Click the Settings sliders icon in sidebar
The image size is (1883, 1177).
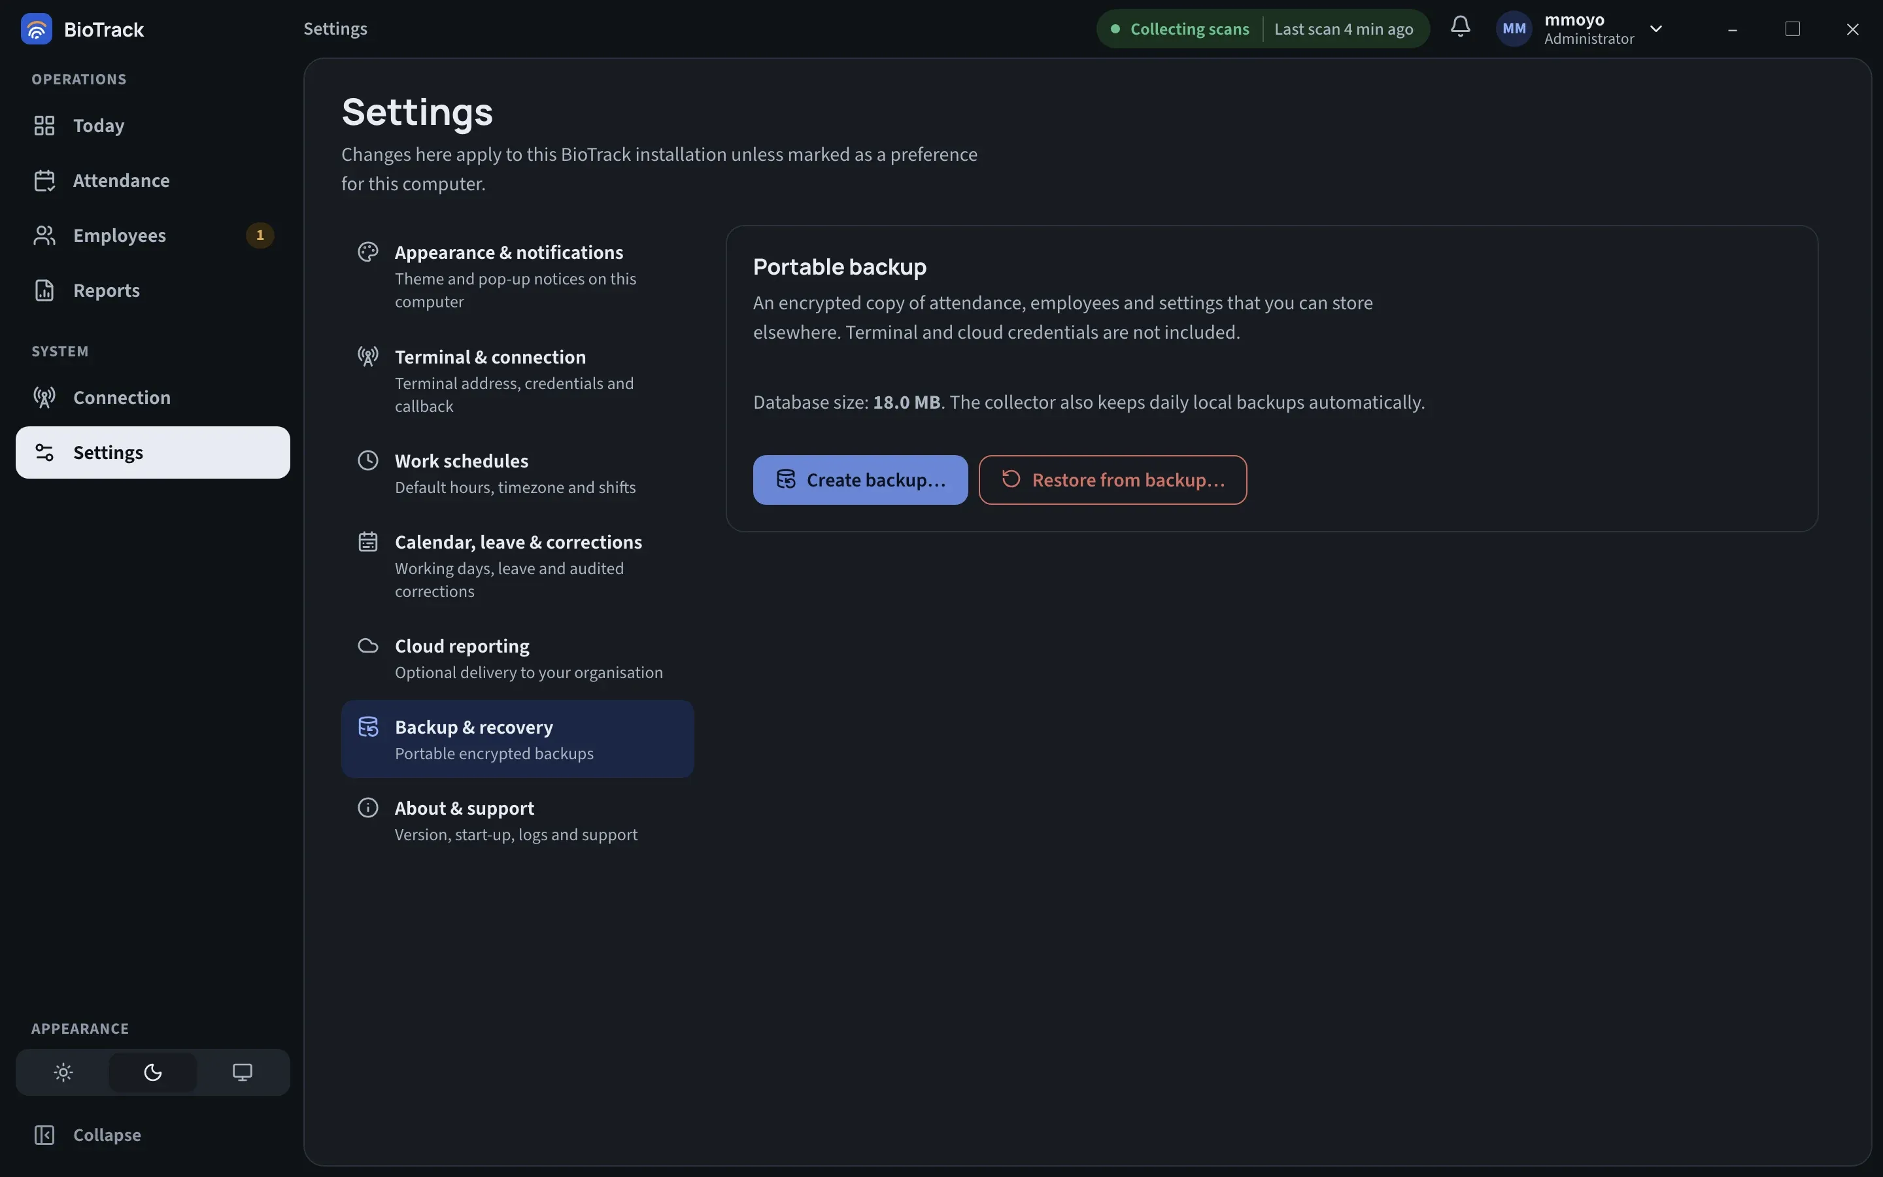coord(44,452)
